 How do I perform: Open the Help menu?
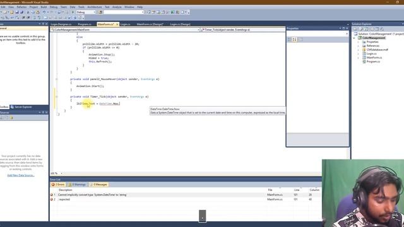(x=140, y=7)
